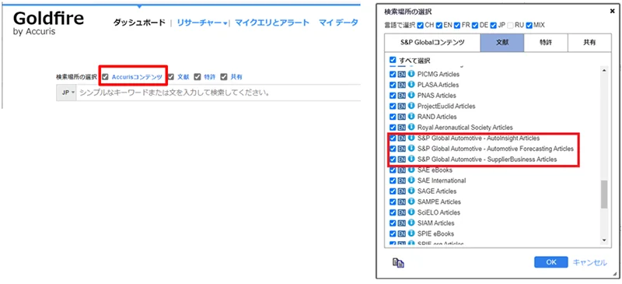622x284 pixels.
Task: Click the キャンセル link
Action: [x=590, y=262]
